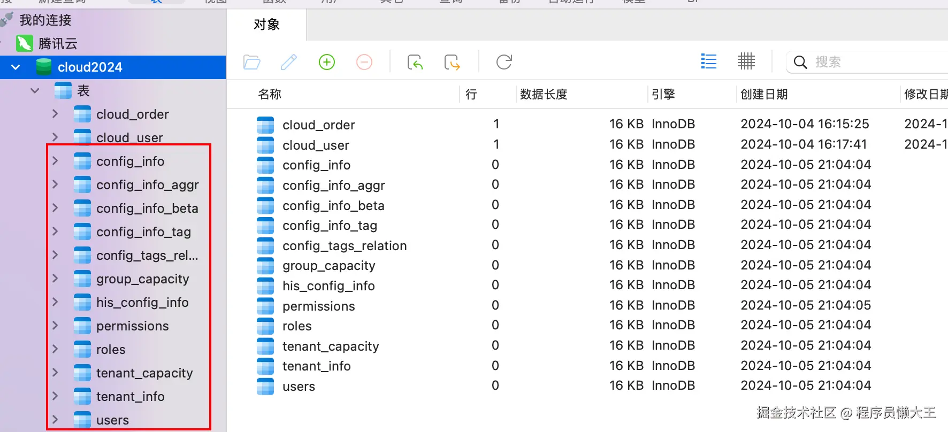This screenshot has width=948, height=432.
Task: Sort by the 创建日期 column header
Action: click(764, 95)
